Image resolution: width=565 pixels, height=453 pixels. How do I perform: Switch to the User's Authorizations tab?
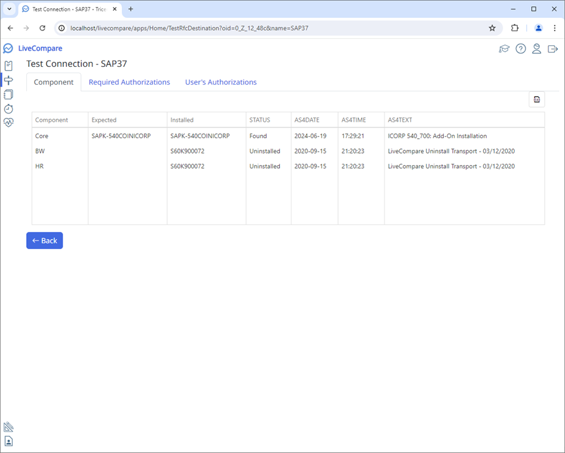point(221,82)
